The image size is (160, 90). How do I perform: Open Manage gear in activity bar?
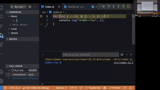pyautogui.click(x=1, y=81)
